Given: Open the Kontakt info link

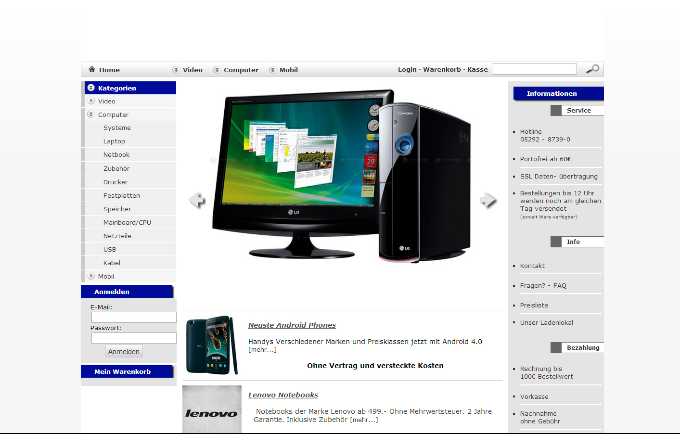Looking at the screenshot, I should click(532, 266).
